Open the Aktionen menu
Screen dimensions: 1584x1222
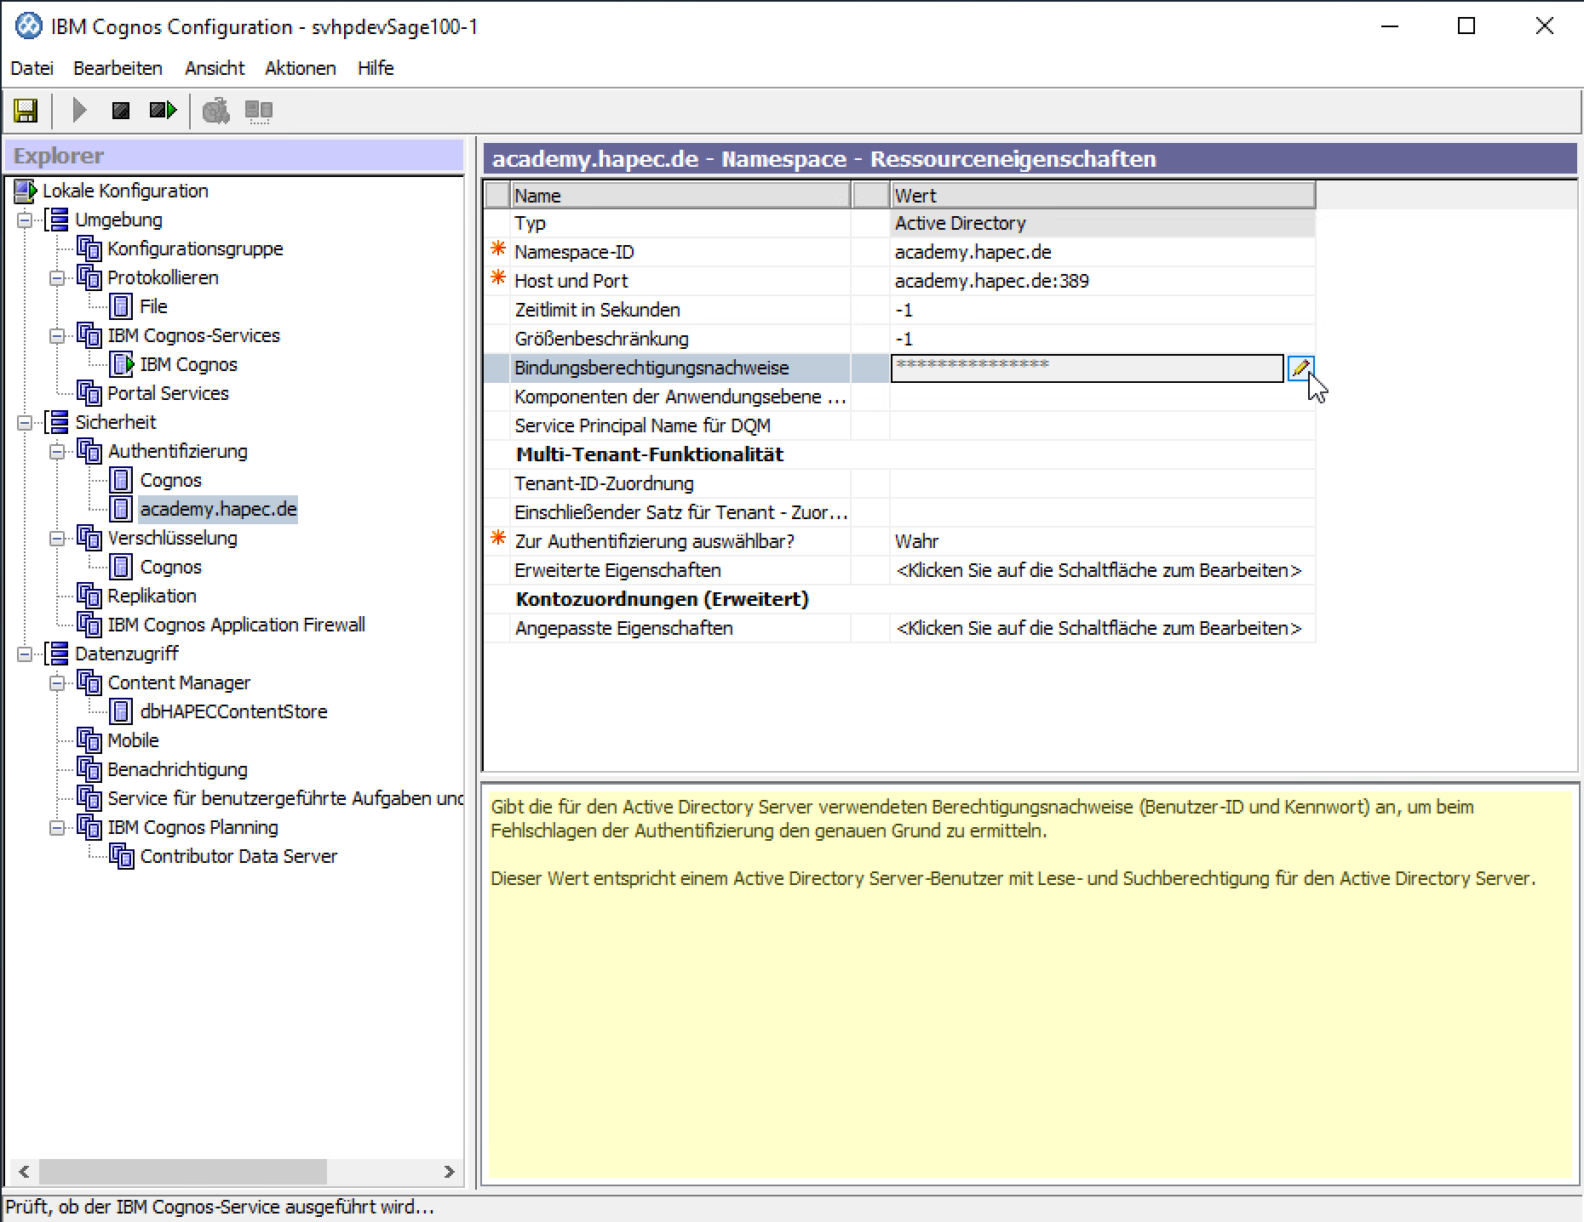[x=300, y=68]
